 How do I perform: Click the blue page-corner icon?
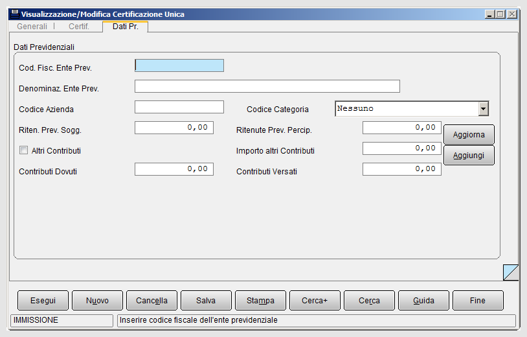coord(511,272)
